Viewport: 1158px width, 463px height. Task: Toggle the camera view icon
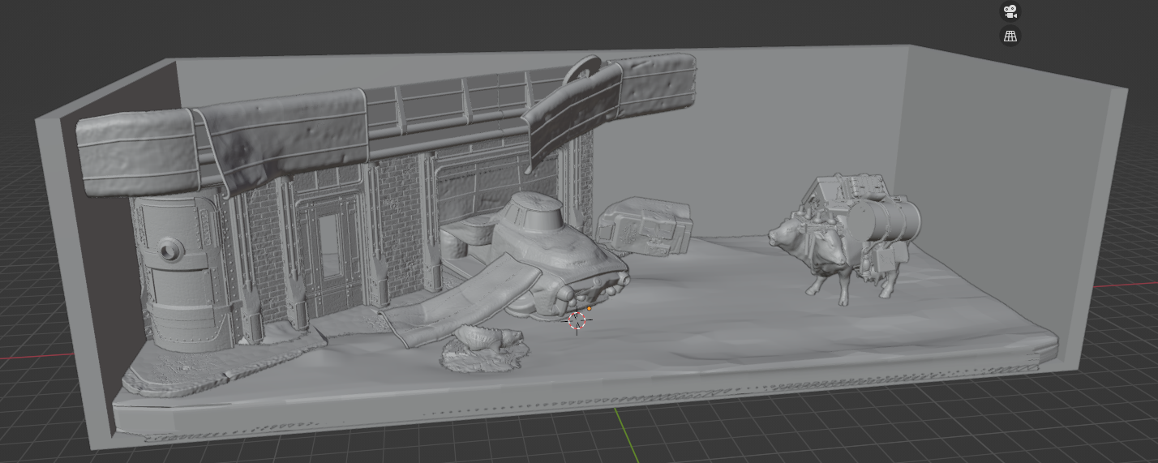(x=1010, y=12)
